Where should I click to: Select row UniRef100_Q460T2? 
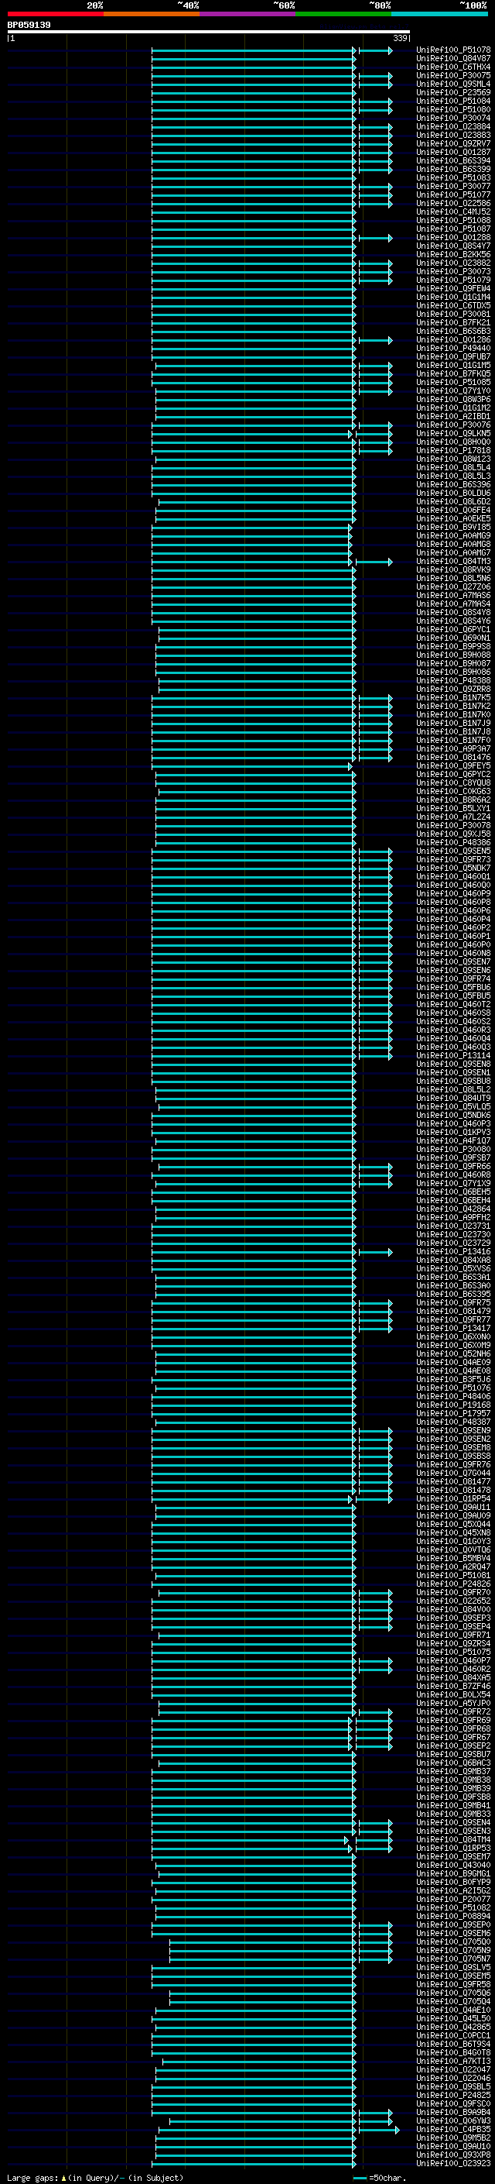pyautogui.click(x=453, y=1004)
